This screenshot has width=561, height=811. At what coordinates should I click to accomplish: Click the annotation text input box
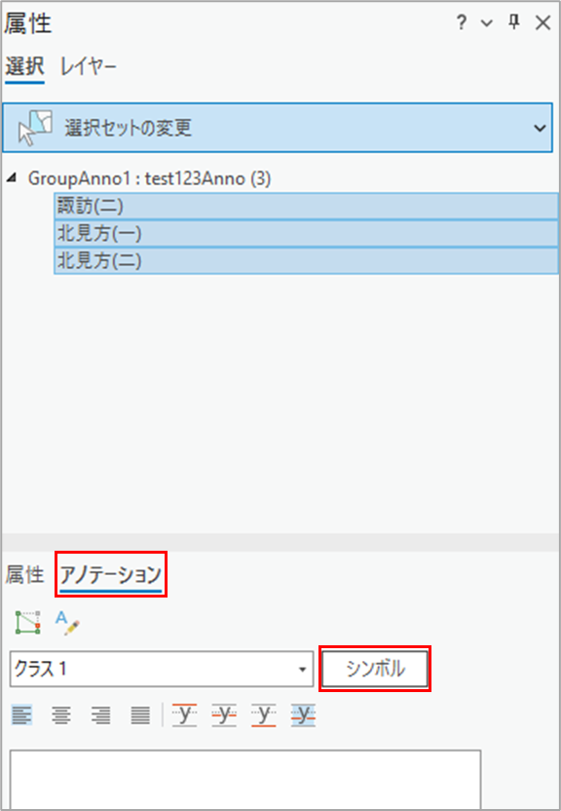pyautogui.click(x=245, y=780)
